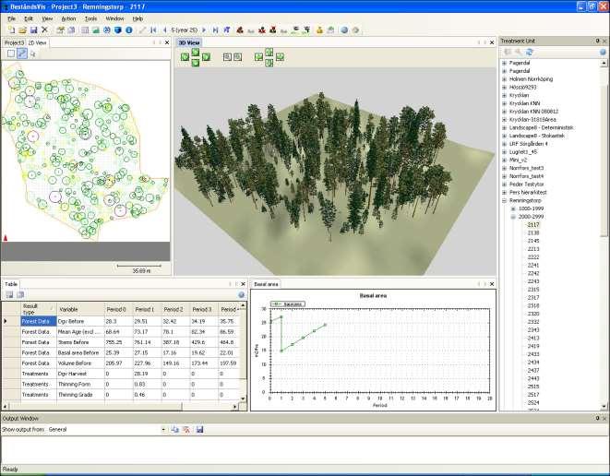The width and height of the screenshot is (610, 476).
Task: Open the Tools menu
Action: [90, 18]
